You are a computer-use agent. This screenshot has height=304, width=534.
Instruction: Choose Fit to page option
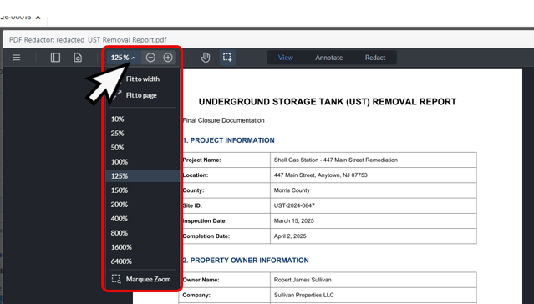click(x=141, y=95)
